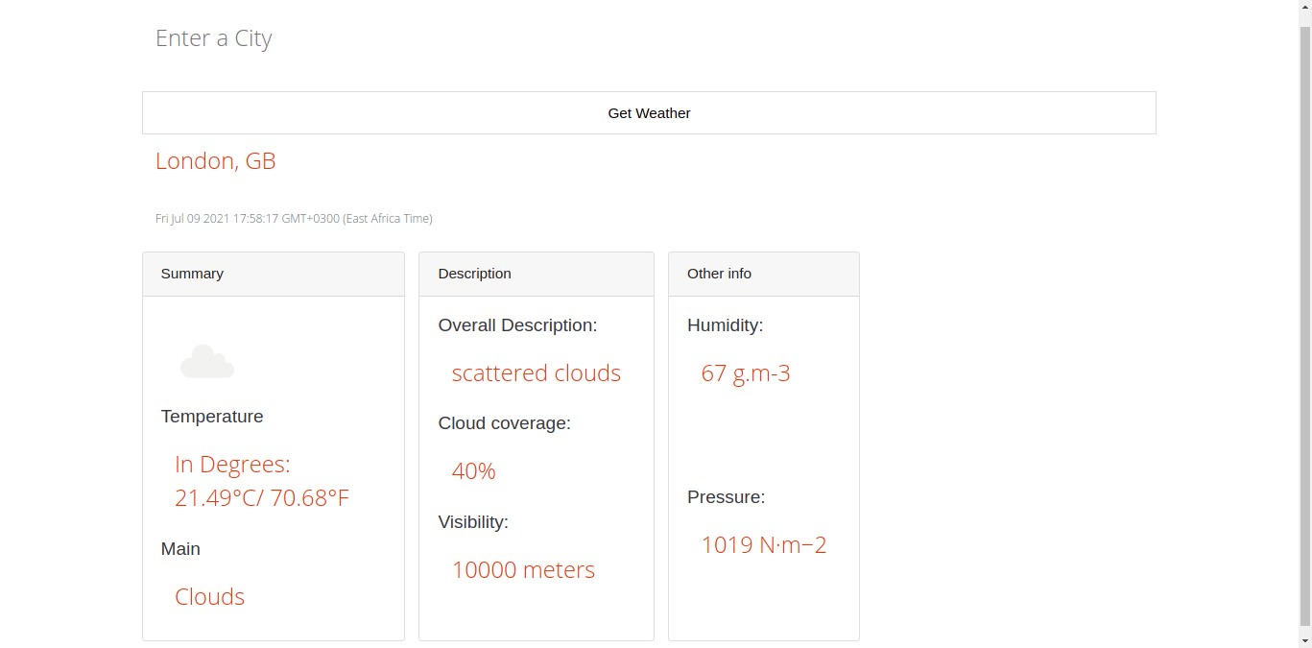1312x648 pixels.
Task: Select the 40% cloud coverage value
Action: [473, 470]
